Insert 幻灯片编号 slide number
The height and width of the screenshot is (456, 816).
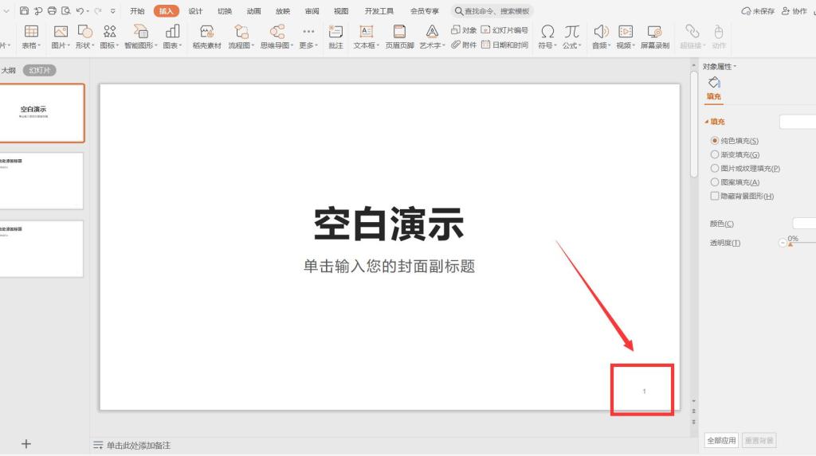(505, 29)
